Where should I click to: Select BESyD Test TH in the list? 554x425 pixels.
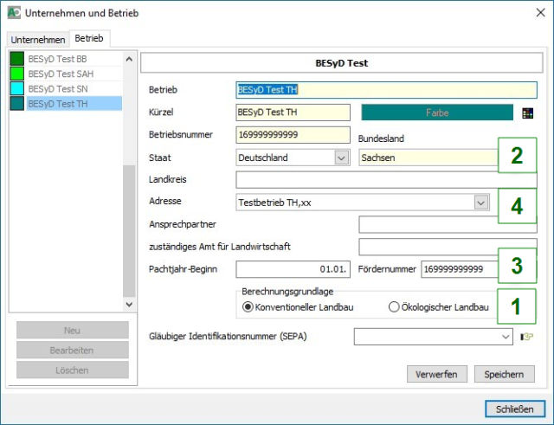57,103
